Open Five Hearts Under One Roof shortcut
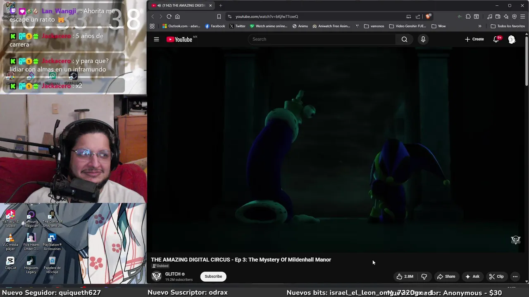Viewport: 529px width, 297px height. (31, 242)
